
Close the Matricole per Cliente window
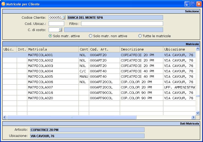coord(199,4)
